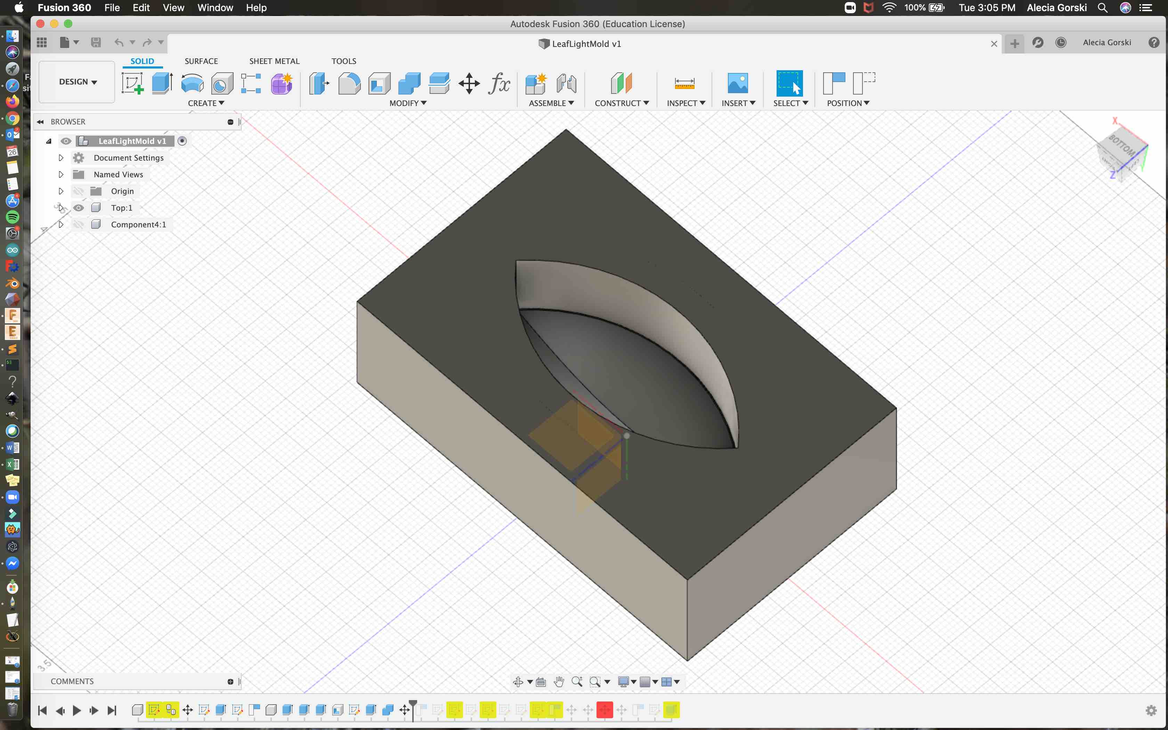
Task: Open the CREATE dropdown menu
Action: 206,103
